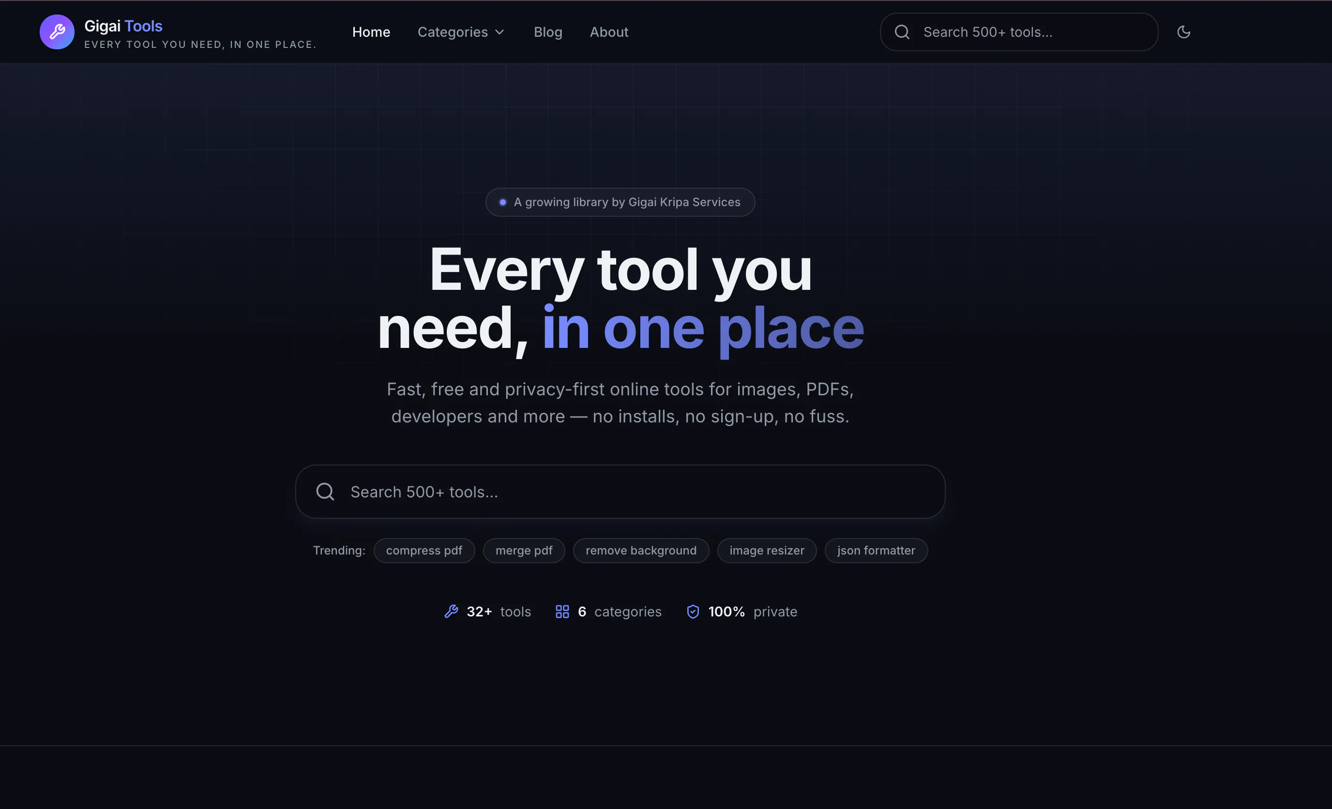This screenshot has width=1332, height=809.
Task: Click the magnifier icon in header search
Action: pyautogui.click(x=902, y=32)
